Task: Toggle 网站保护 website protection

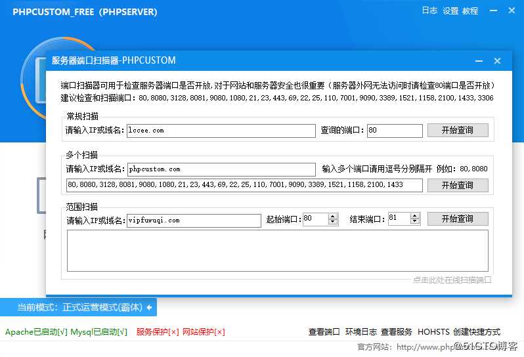Action: (204, 332)
